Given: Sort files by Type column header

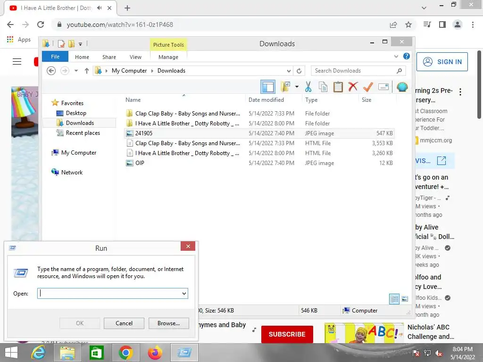Looking at the screenshot, I should point(311,100).
